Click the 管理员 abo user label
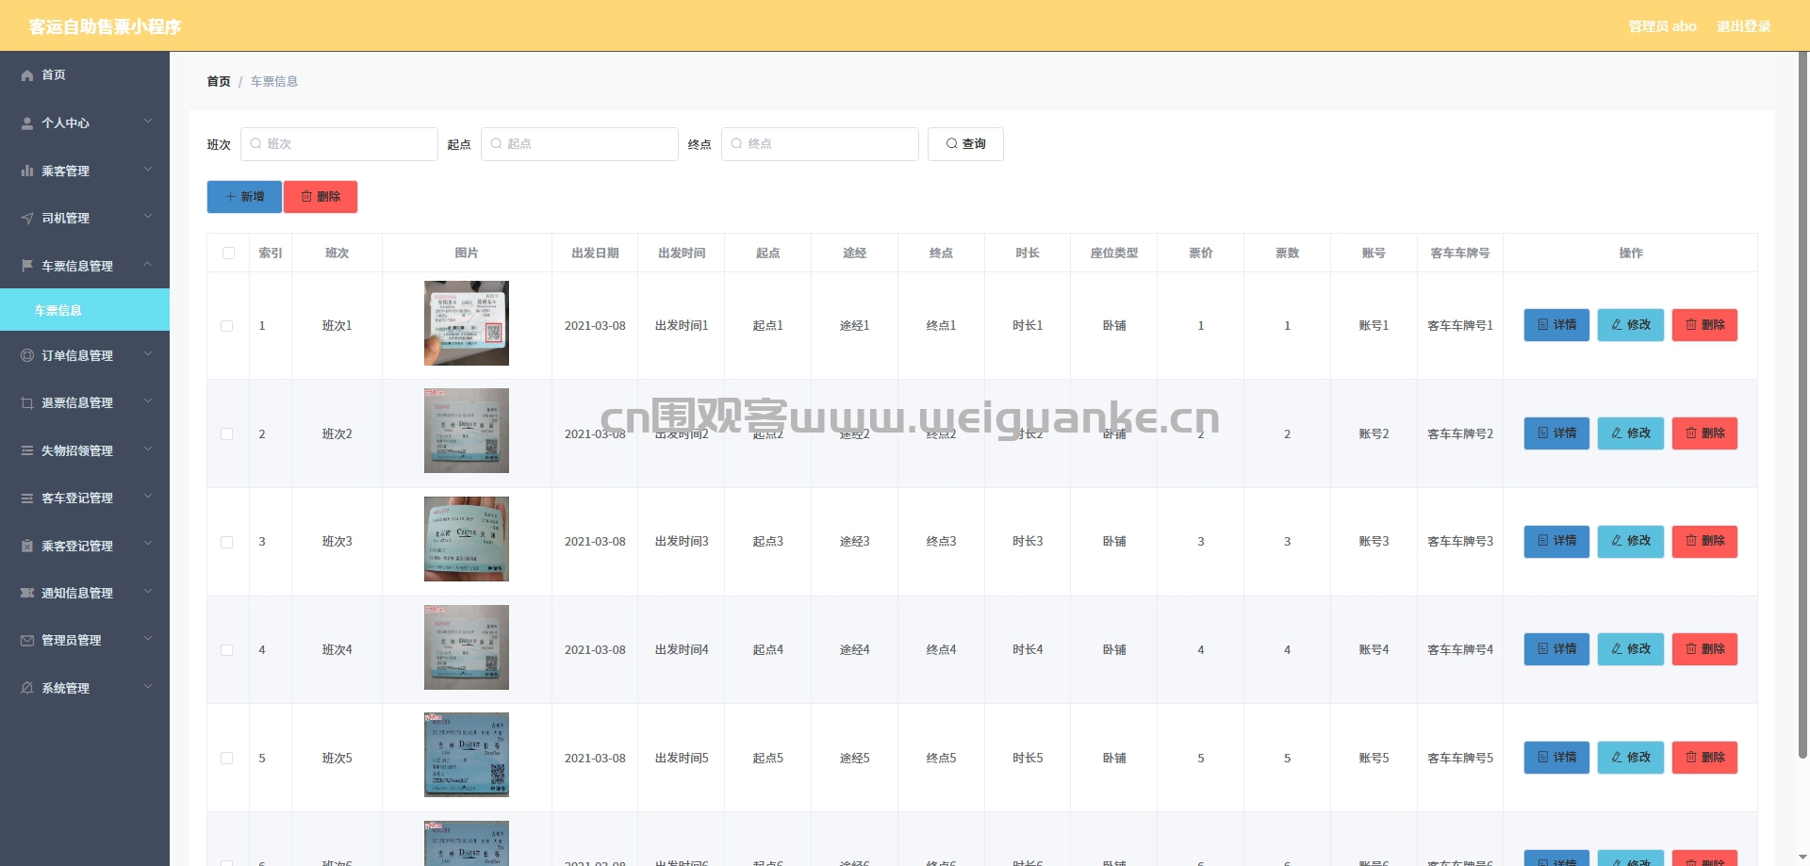 click(x=1662, y=26)
